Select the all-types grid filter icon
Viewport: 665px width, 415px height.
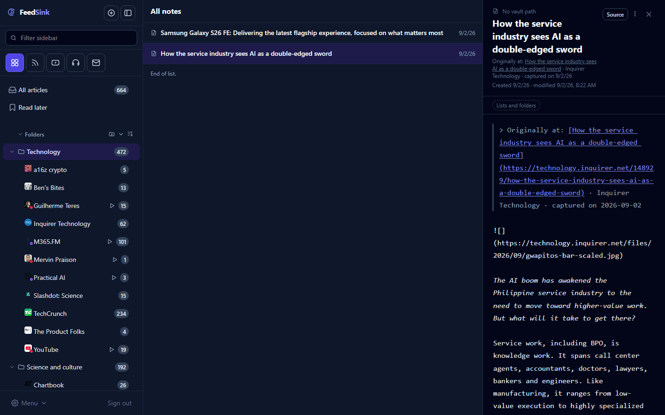click(15, 63)
